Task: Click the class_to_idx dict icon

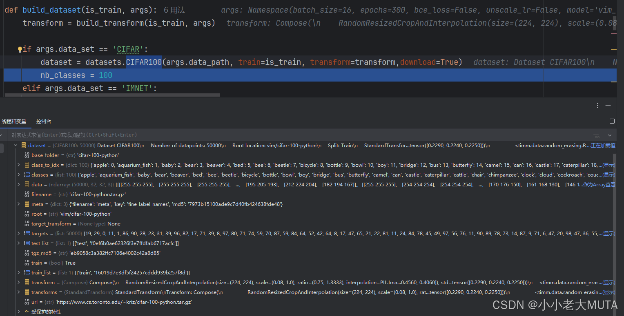Action: pyautogui.click(x=27, y=165)
